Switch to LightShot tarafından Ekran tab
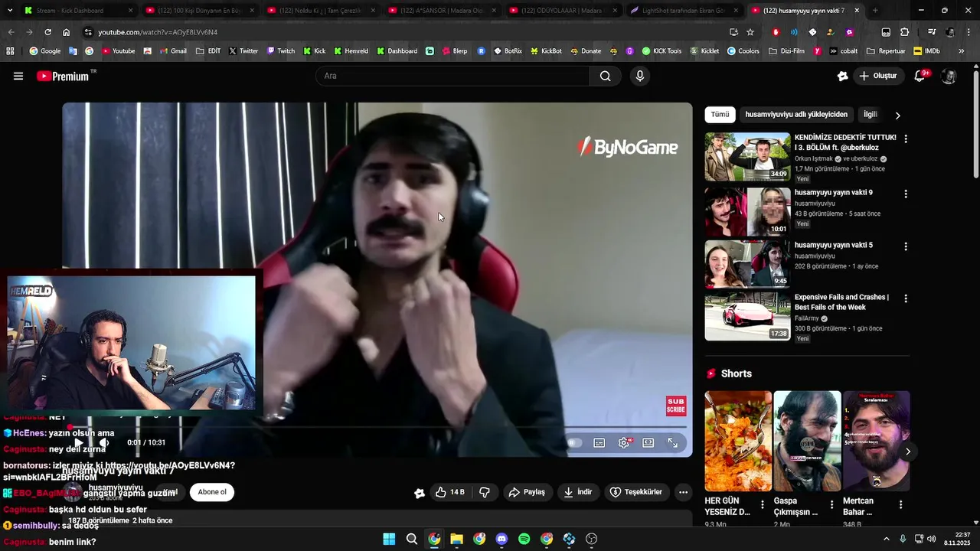This screenshot has height=551, width=980. pos(684,11)
